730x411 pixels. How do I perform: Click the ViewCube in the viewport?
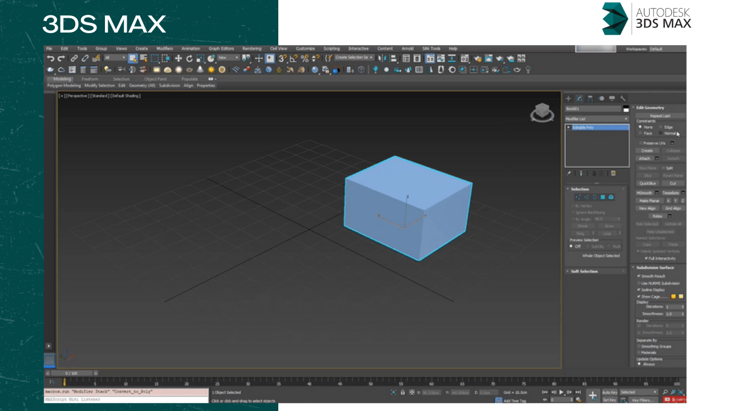[542, 112]
